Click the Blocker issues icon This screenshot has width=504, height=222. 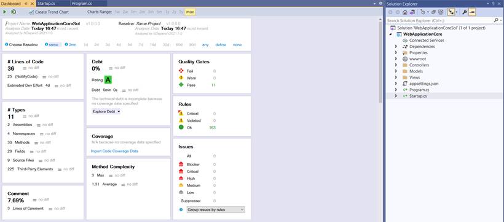(x=181, y=164)
